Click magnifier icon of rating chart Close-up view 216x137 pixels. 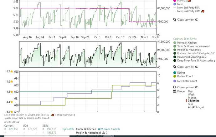[175, 87]
